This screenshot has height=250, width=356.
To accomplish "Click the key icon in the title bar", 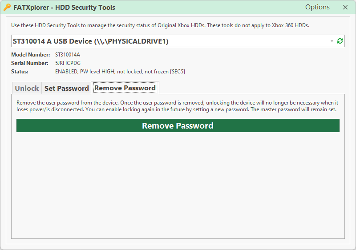I will (x=7, y=7).
